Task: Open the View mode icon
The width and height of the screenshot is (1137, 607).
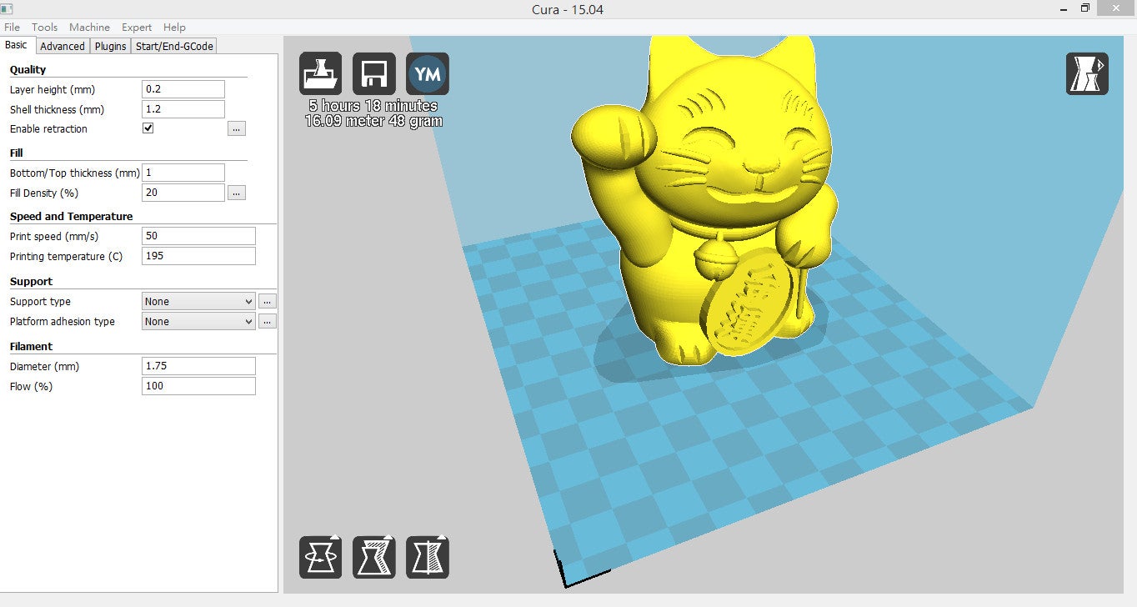Action: [1087, 73]
